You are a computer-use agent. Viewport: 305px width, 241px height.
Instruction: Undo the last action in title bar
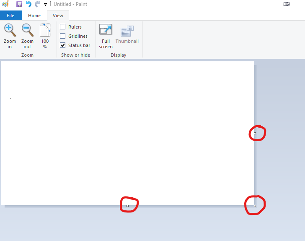(28, 4)
